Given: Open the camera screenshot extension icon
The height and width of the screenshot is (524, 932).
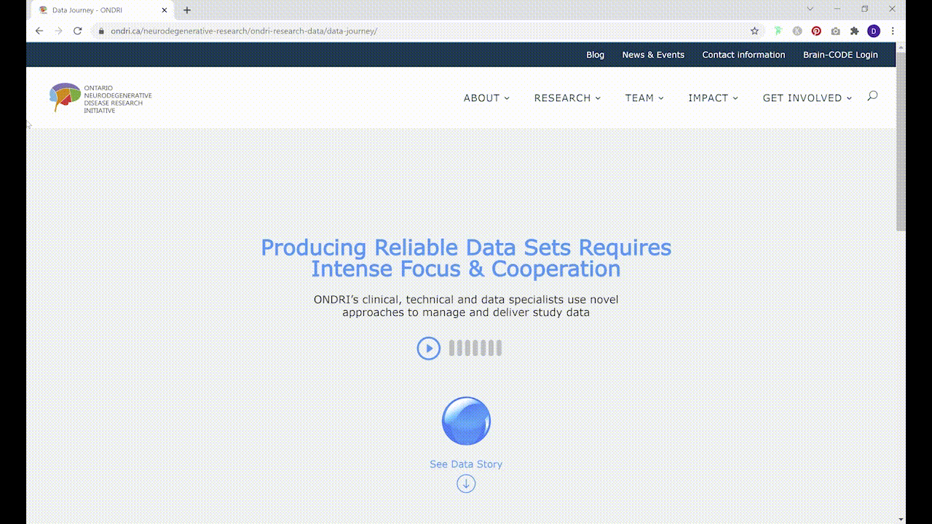Looking at the screenshot, I should 835,31.
